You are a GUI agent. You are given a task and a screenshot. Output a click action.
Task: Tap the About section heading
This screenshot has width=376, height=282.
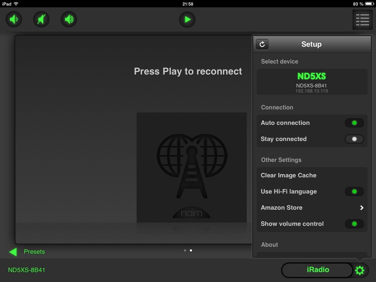click(x=270, y=245)
